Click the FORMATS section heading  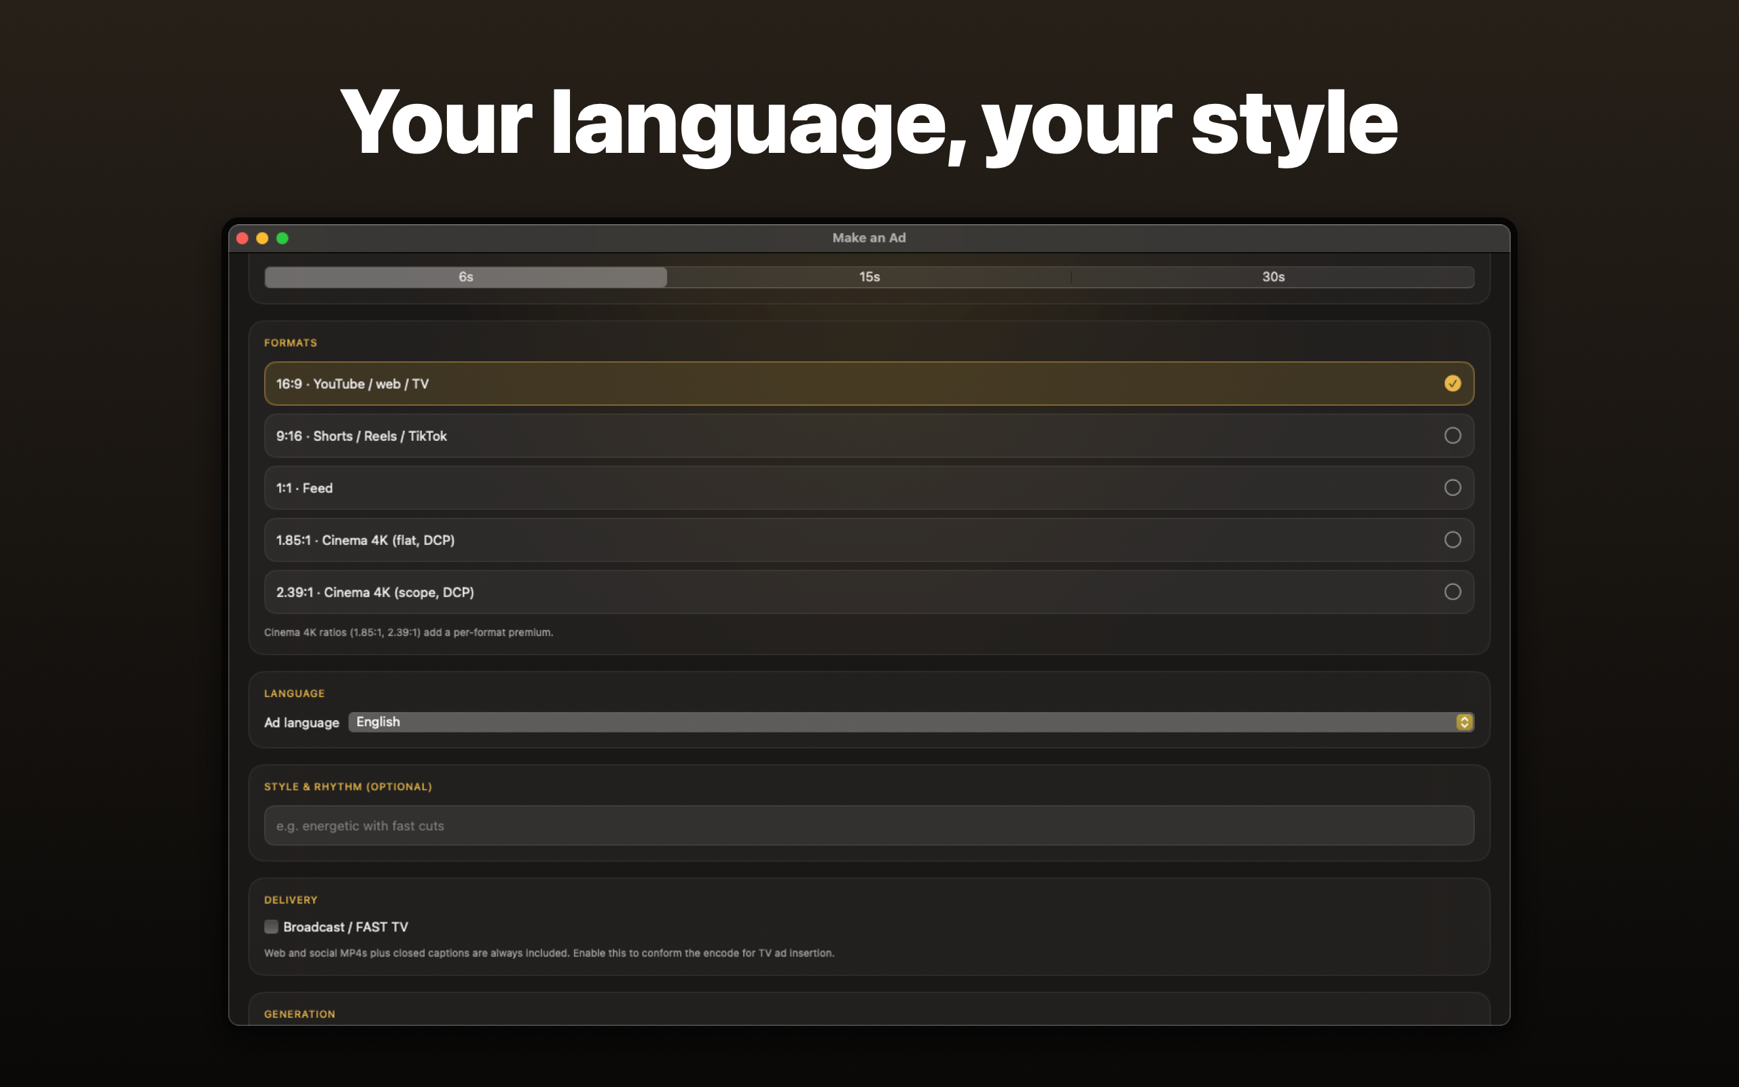[x=290, y=343]
